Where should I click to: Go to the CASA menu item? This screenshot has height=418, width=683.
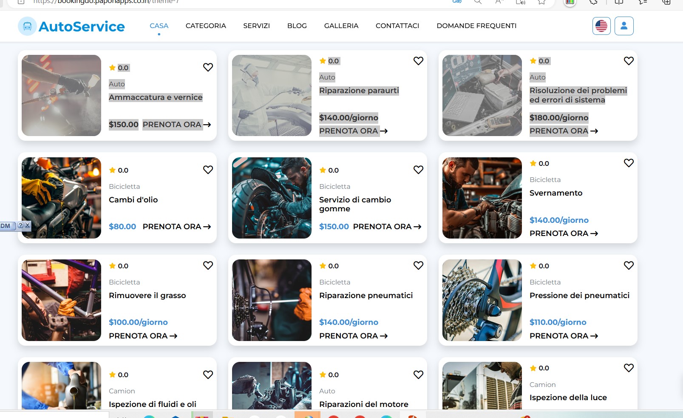tap(159, 26)
